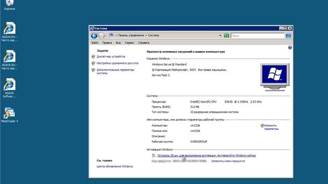Select the vm3326 value next to Компьютер
328x184 pixels.
pyautogui.click(x=195, y=126)
